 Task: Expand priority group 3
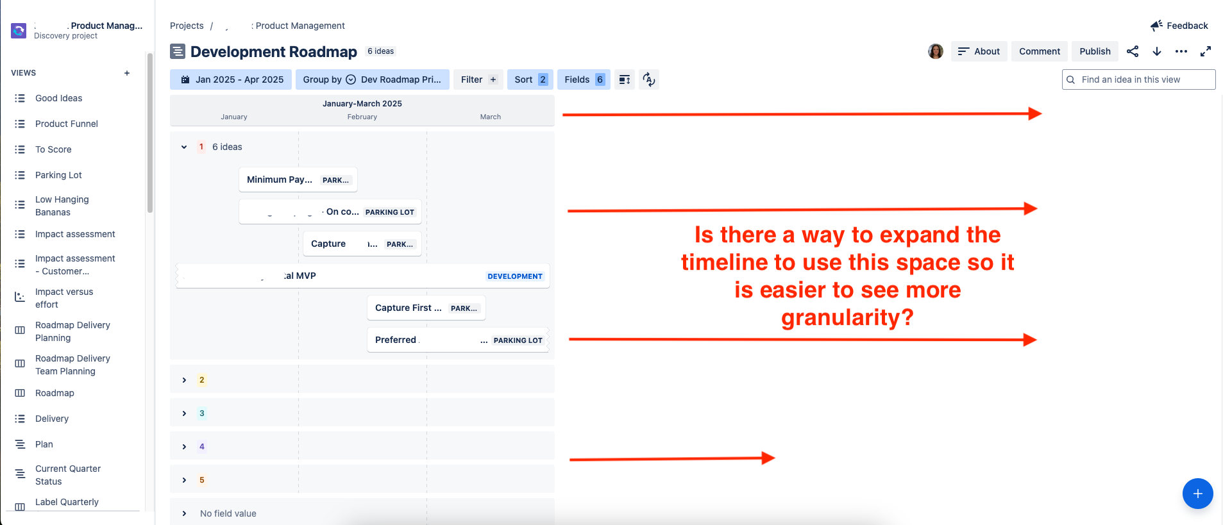(184, 413)
